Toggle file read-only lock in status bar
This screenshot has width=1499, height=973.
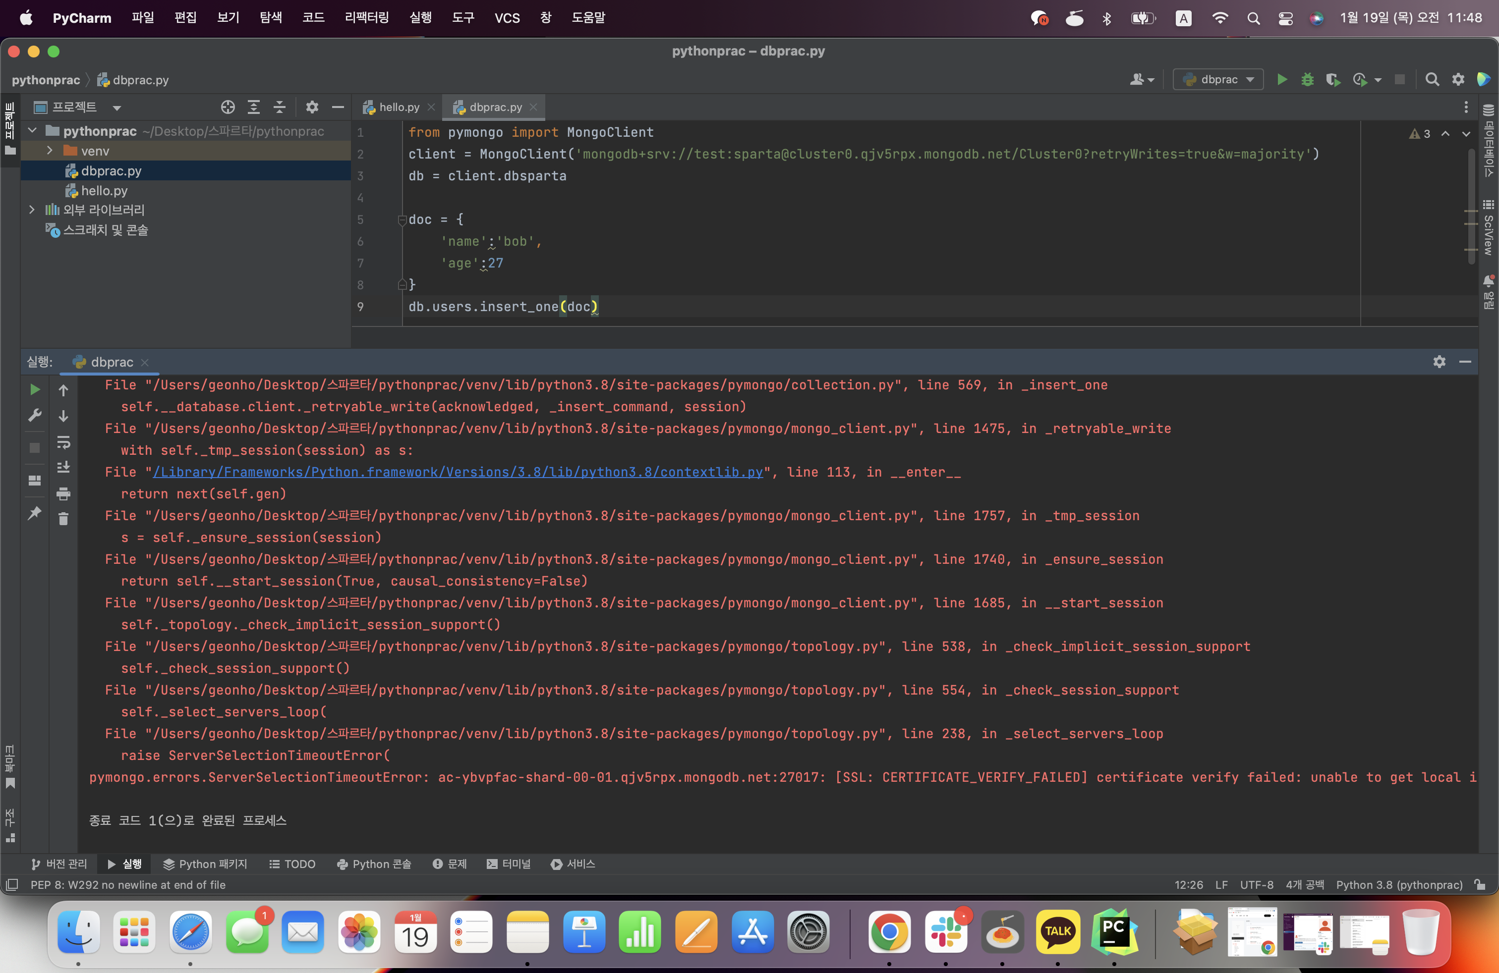1480,884
